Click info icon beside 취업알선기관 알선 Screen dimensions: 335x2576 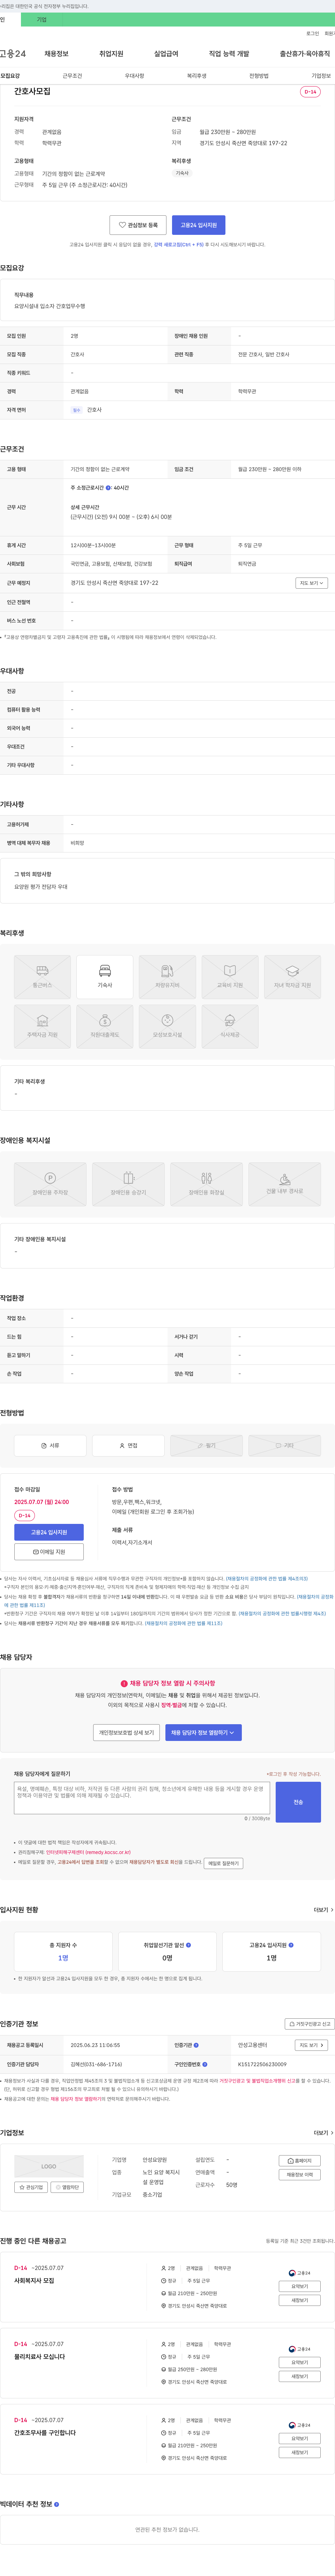(188, 1945)
